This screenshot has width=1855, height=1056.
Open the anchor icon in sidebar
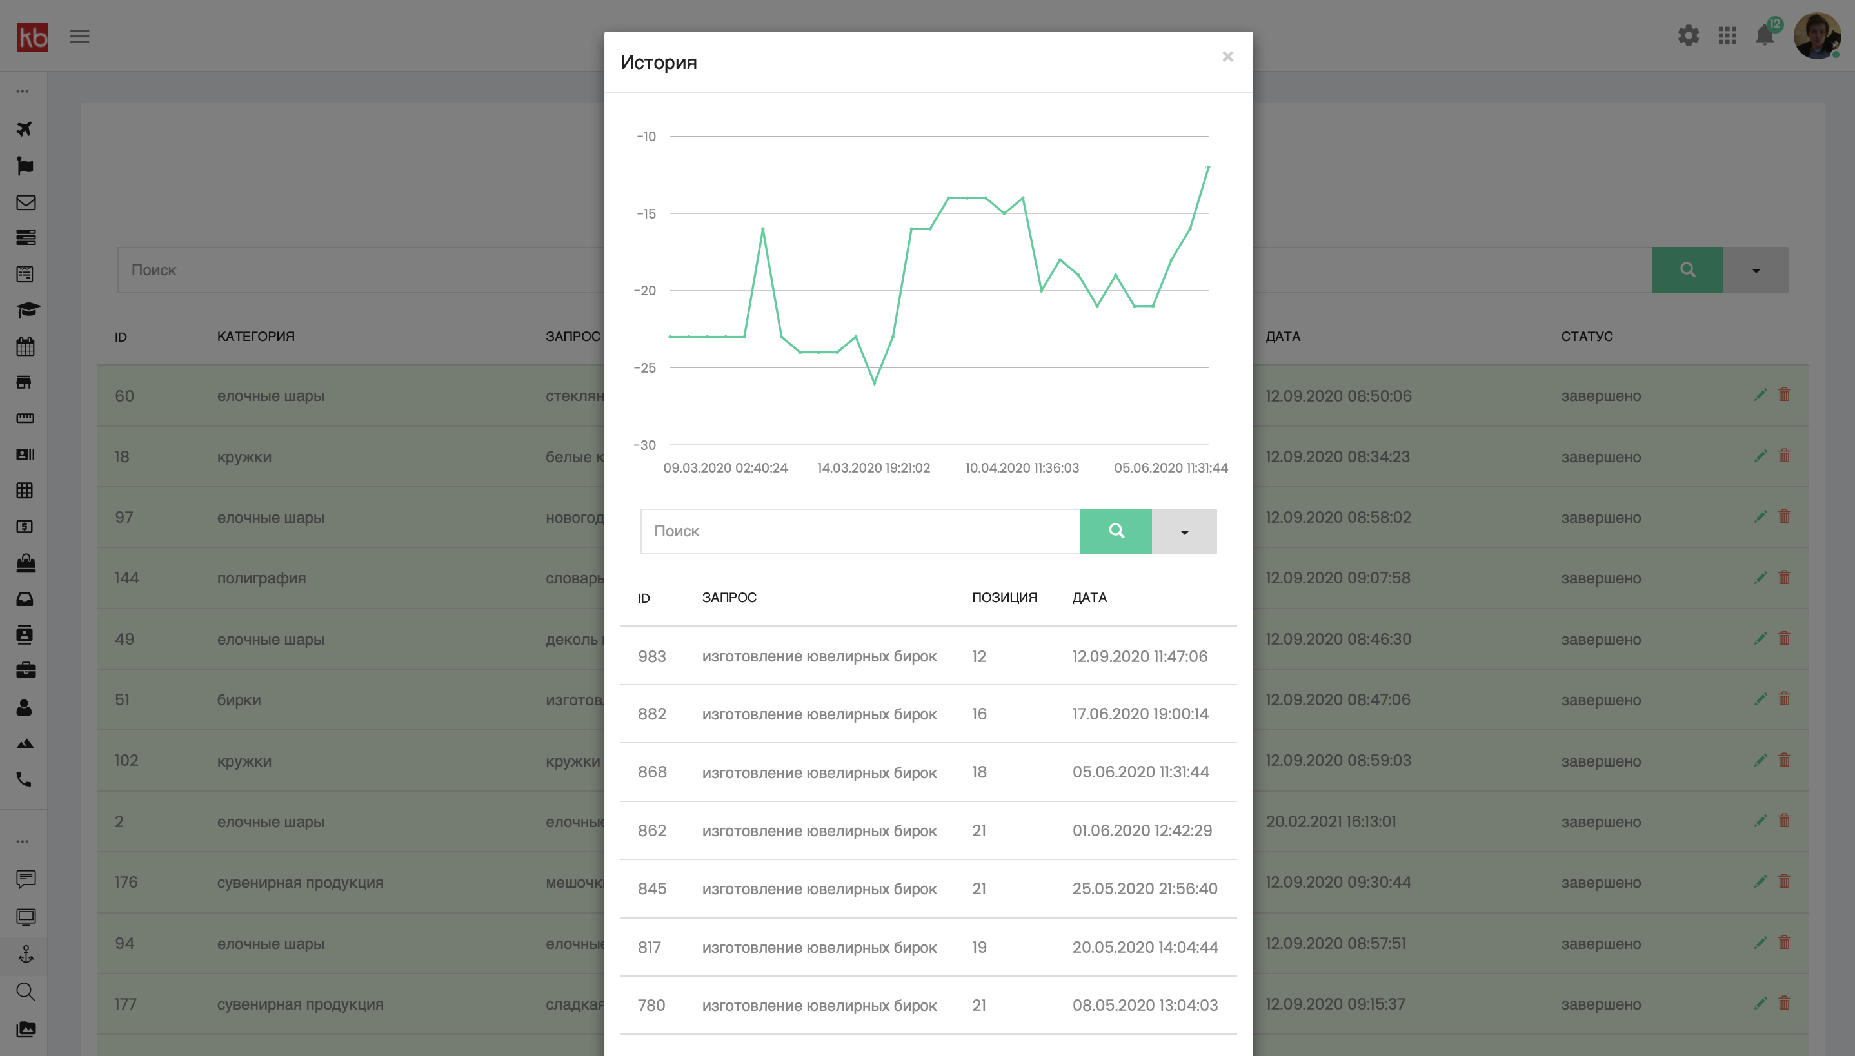[x=25, y=953]
